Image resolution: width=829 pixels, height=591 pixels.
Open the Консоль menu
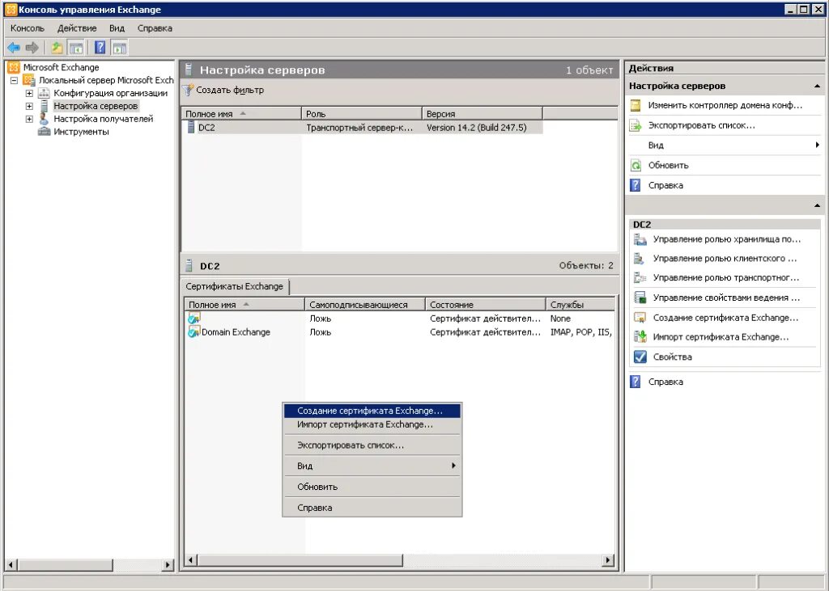[x=28, y=28]
